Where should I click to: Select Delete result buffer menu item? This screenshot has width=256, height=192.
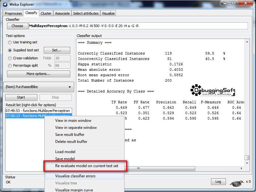(85, 142)
